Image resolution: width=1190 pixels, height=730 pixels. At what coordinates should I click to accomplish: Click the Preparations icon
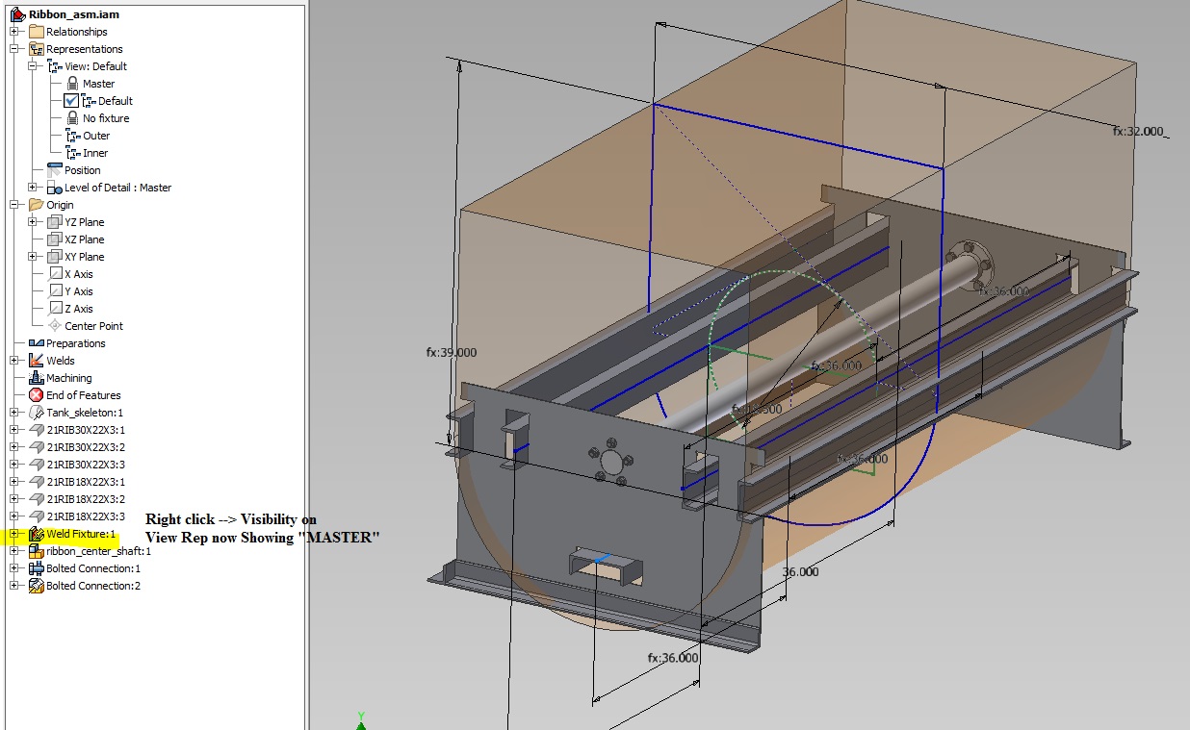click(37, 343)
